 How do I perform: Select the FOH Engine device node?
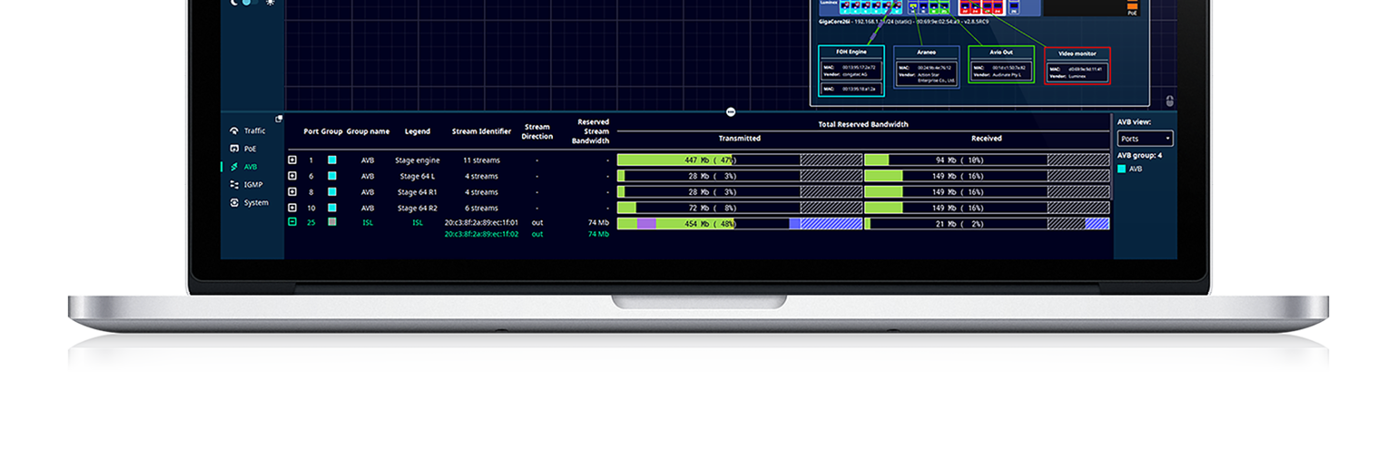[x=851, y=63]
